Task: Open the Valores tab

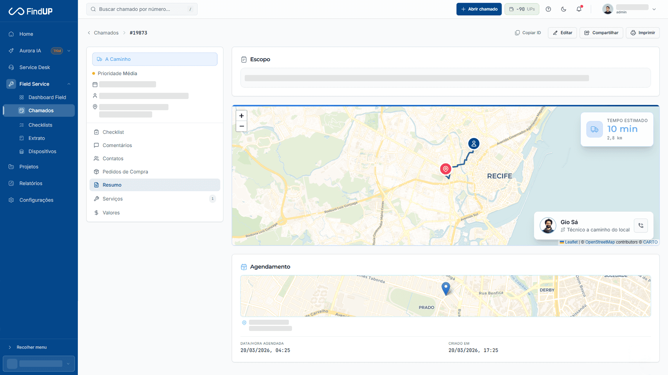Action: [x=155, y=213]
